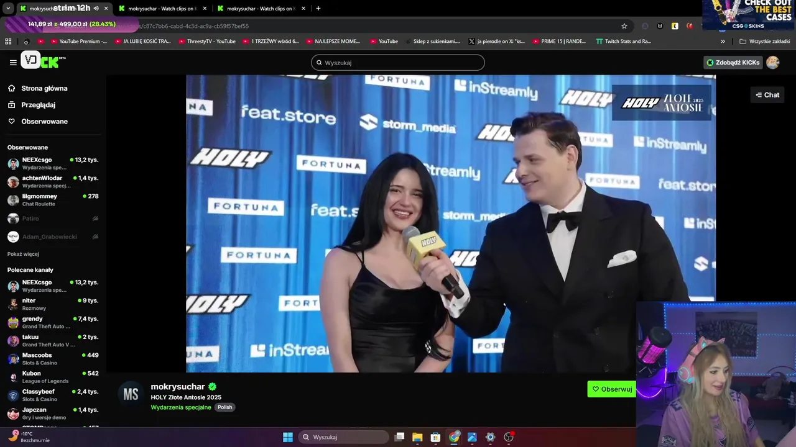Click the video player area

tap(451, 223)
